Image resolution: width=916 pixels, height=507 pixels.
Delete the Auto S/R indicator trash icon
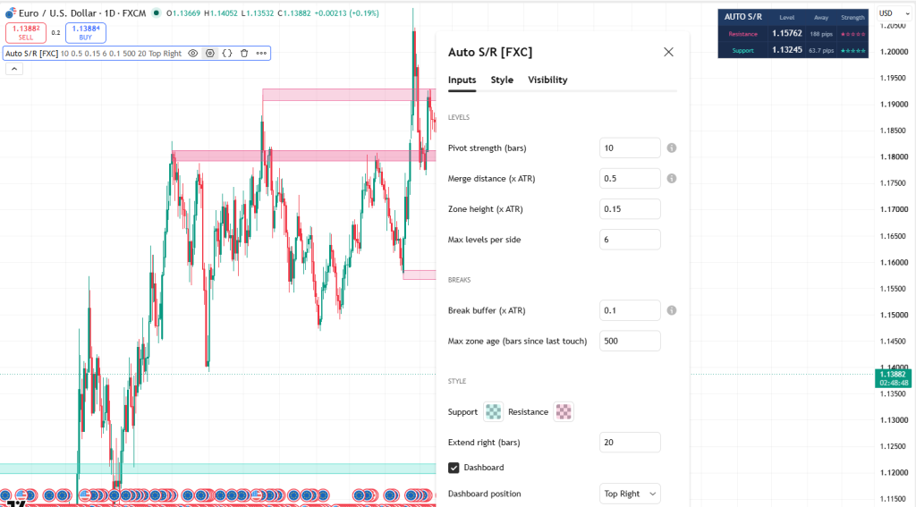pos(244,53)
